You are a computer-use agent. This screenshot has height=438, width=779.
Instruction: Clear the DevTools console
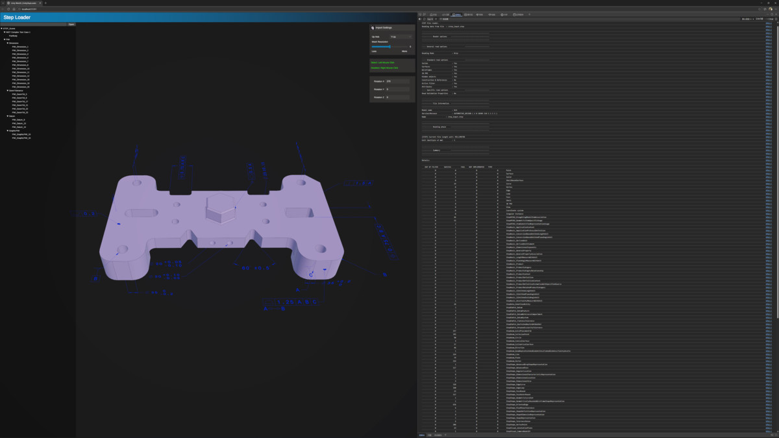point(425,19)
